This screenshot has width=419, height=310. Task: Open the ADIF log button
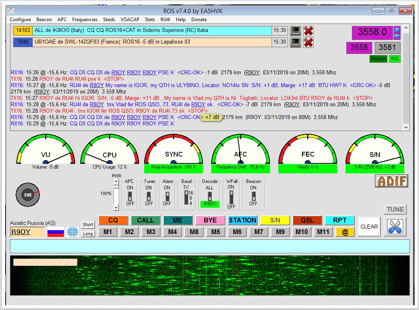click(391, 181)
